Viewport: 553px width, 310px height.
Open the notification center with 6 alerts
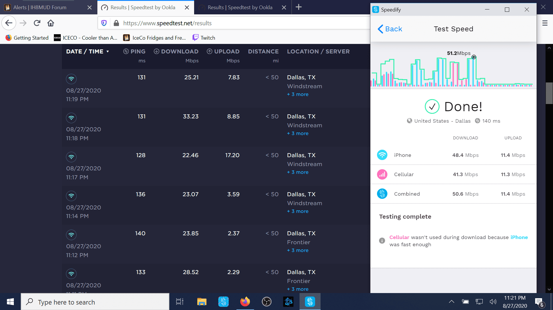tap(539, 302)
